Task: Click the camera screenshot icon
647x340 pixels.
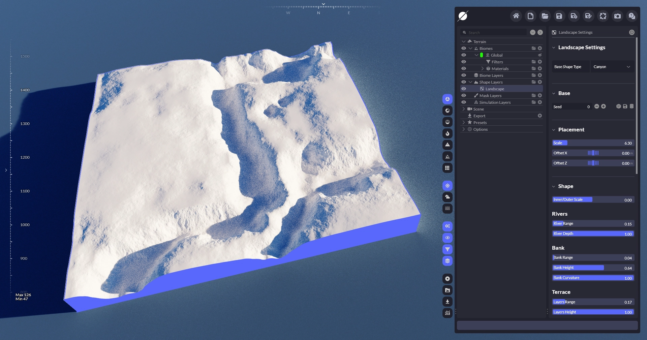Action: click(617, 16)
